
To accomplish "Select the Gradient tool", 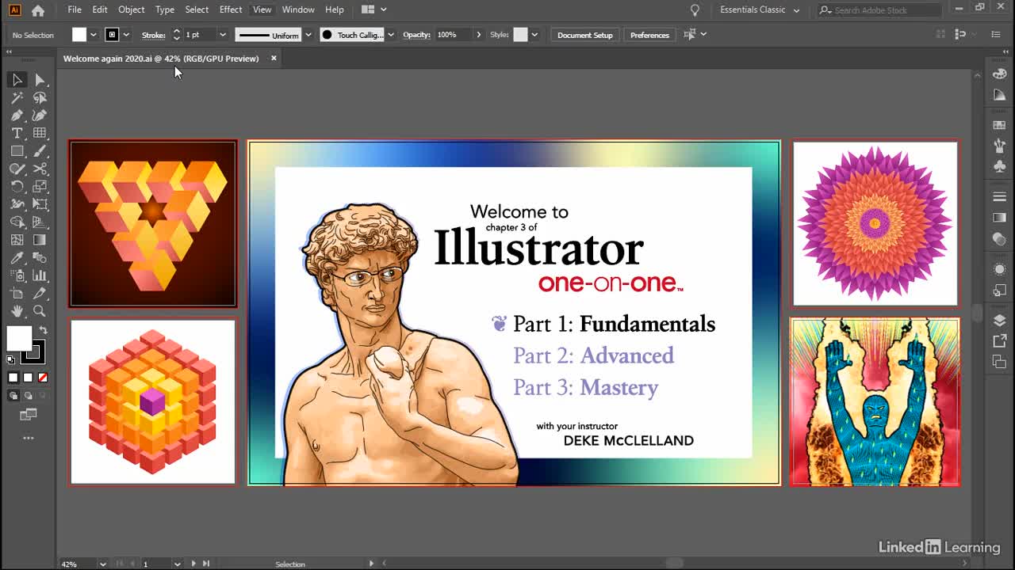I will (40, 240).
